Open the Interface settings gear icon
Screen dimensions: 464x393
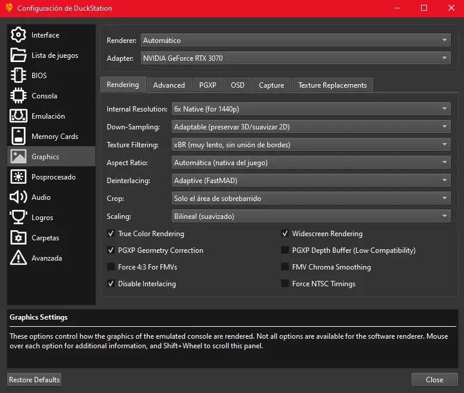coord(18,35)
